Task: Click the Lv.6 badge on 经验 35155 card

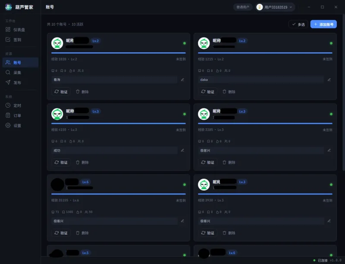Action: [x=85, y=182]
